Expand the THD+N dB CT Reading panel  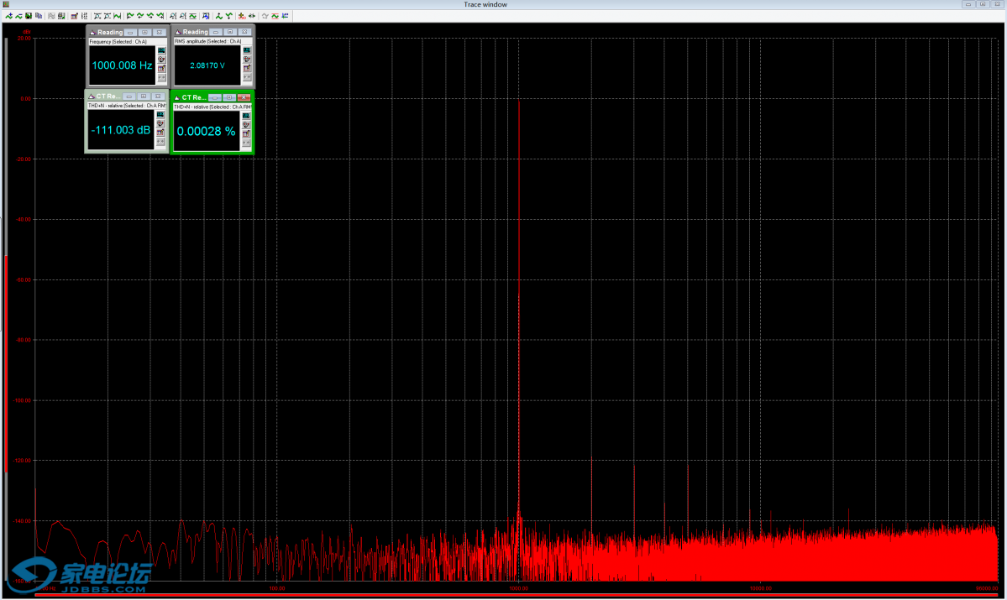pos(144,96)
